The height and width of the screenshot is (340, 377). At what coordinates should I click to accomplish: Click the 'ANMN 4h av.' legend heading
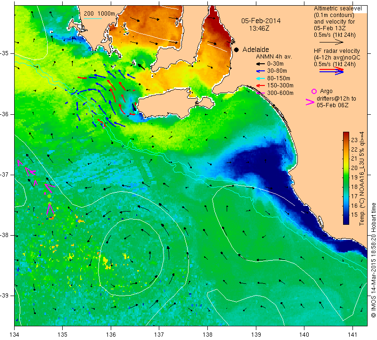click(274, 57)
